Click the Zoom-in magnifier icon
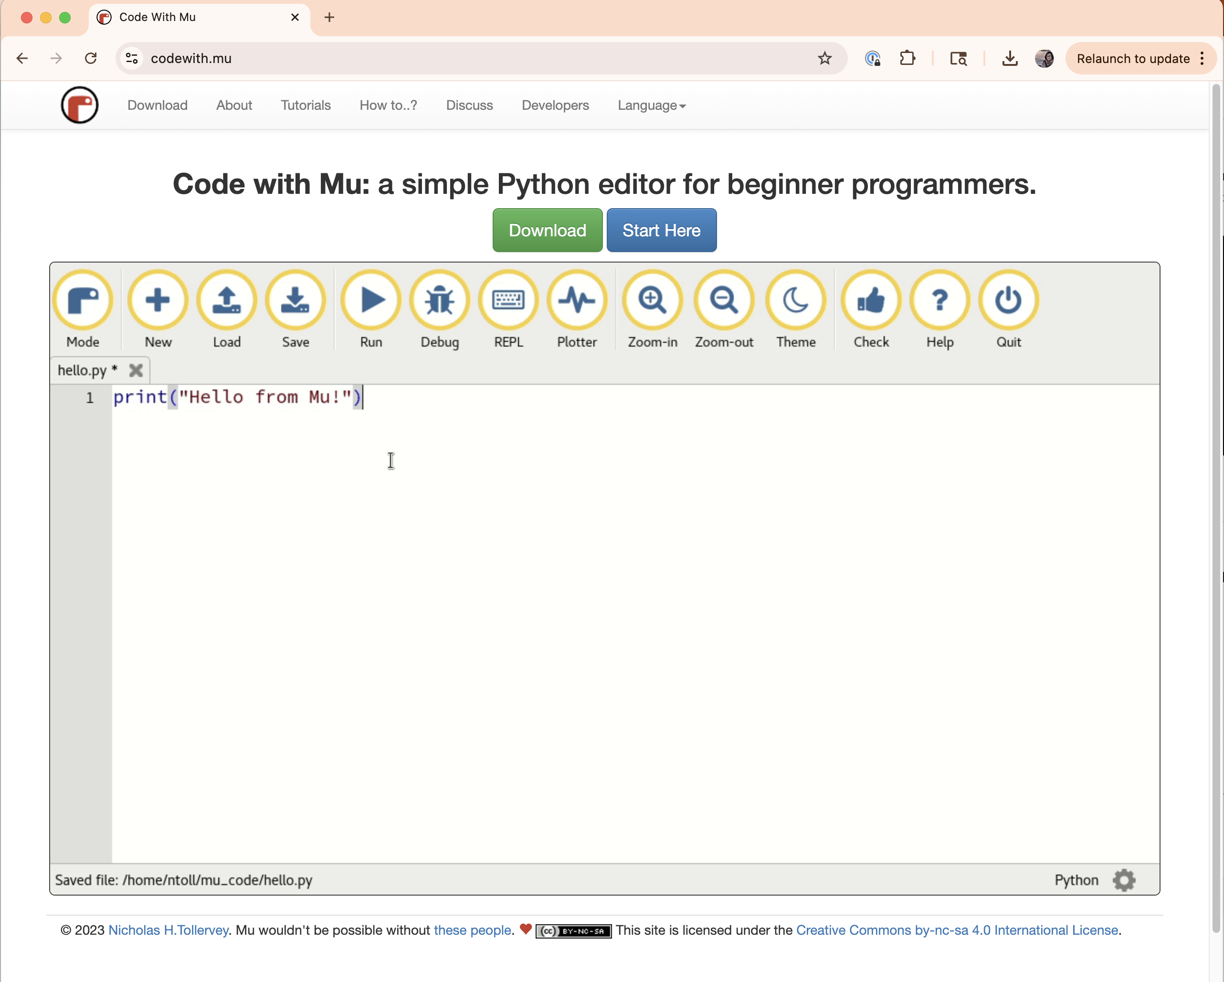The height and width of the screenshot is (982, 1224). click(x=652, y=300)
